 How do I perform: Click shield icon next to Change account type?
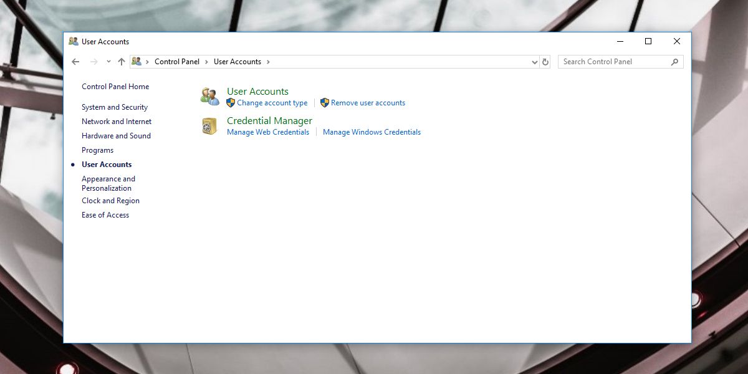231,103
